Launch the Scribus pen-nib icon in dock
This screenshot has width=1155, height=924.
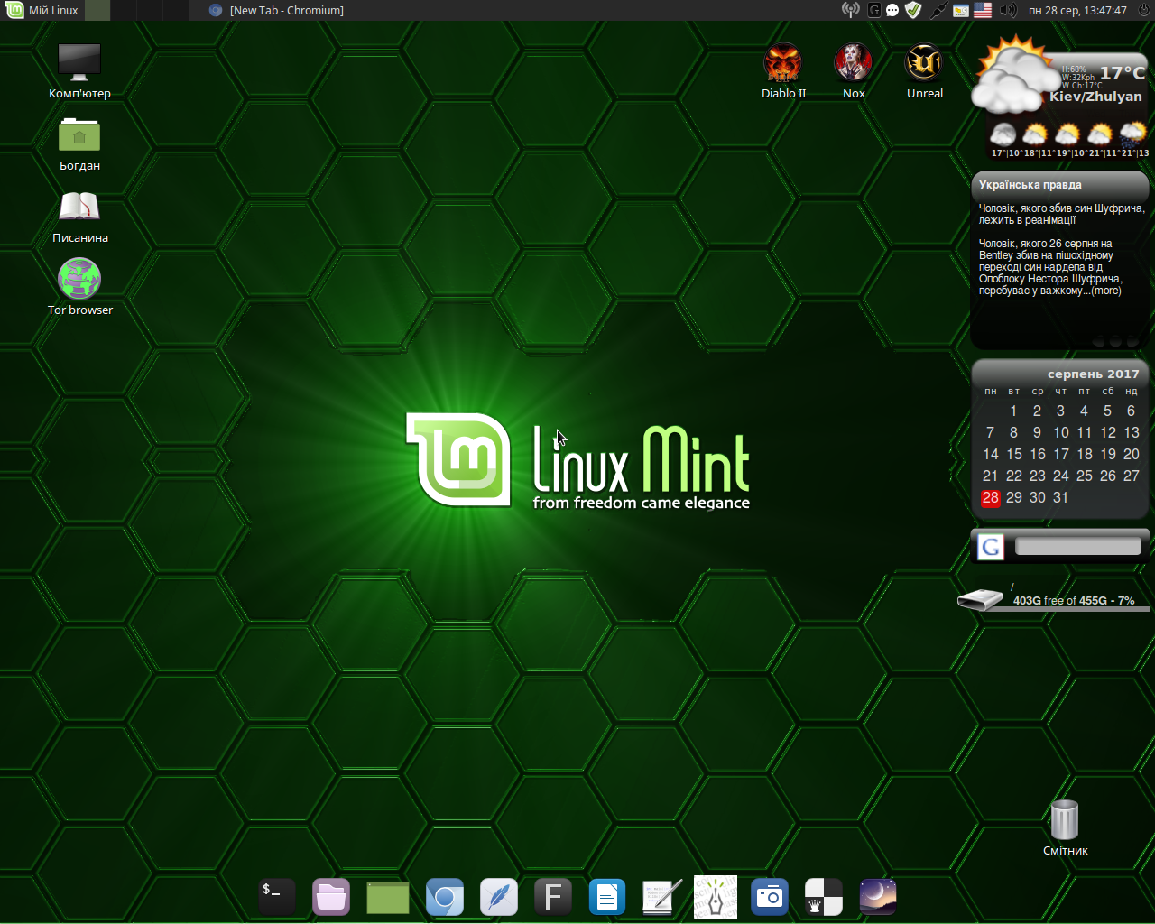[716, 897]
